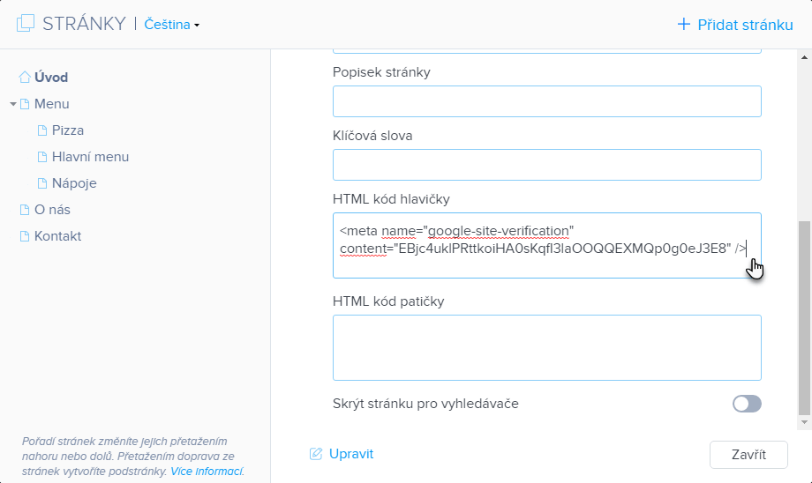The image size is (812, 483).
Task: Click the page icon next to Pizza
Action: (x=42, y=130)
